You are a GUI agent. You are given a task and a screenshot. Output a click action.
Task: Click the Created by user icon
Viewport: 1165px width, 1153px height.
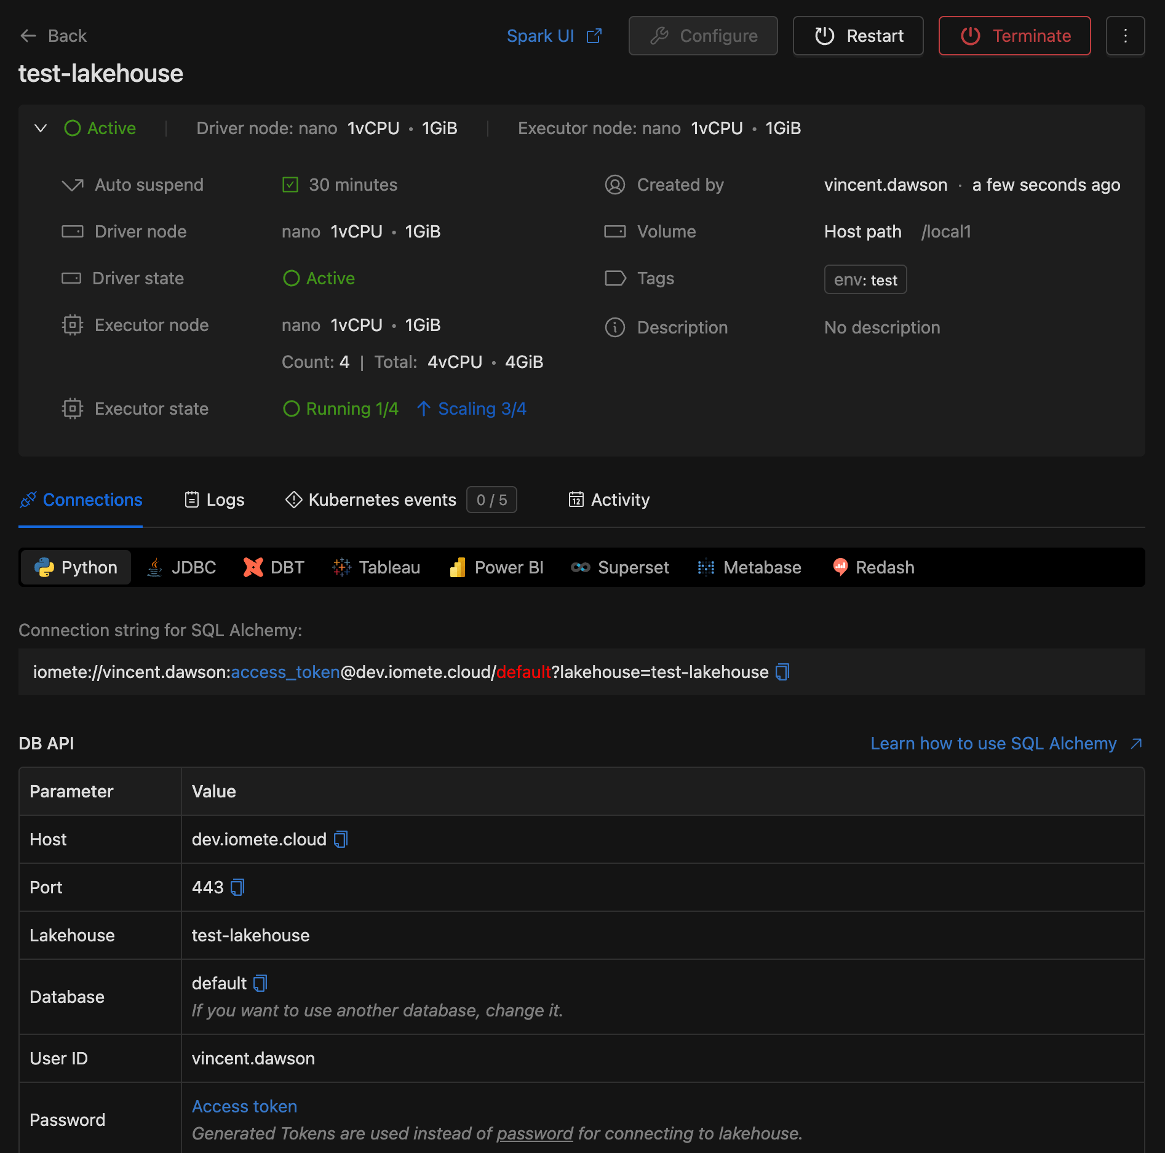click(615, 185)
